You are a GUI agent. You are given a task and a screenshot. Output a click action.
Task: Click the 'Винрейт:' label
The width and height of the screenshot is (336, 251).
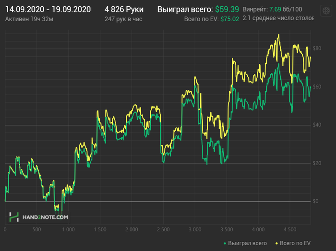[255, 9]
